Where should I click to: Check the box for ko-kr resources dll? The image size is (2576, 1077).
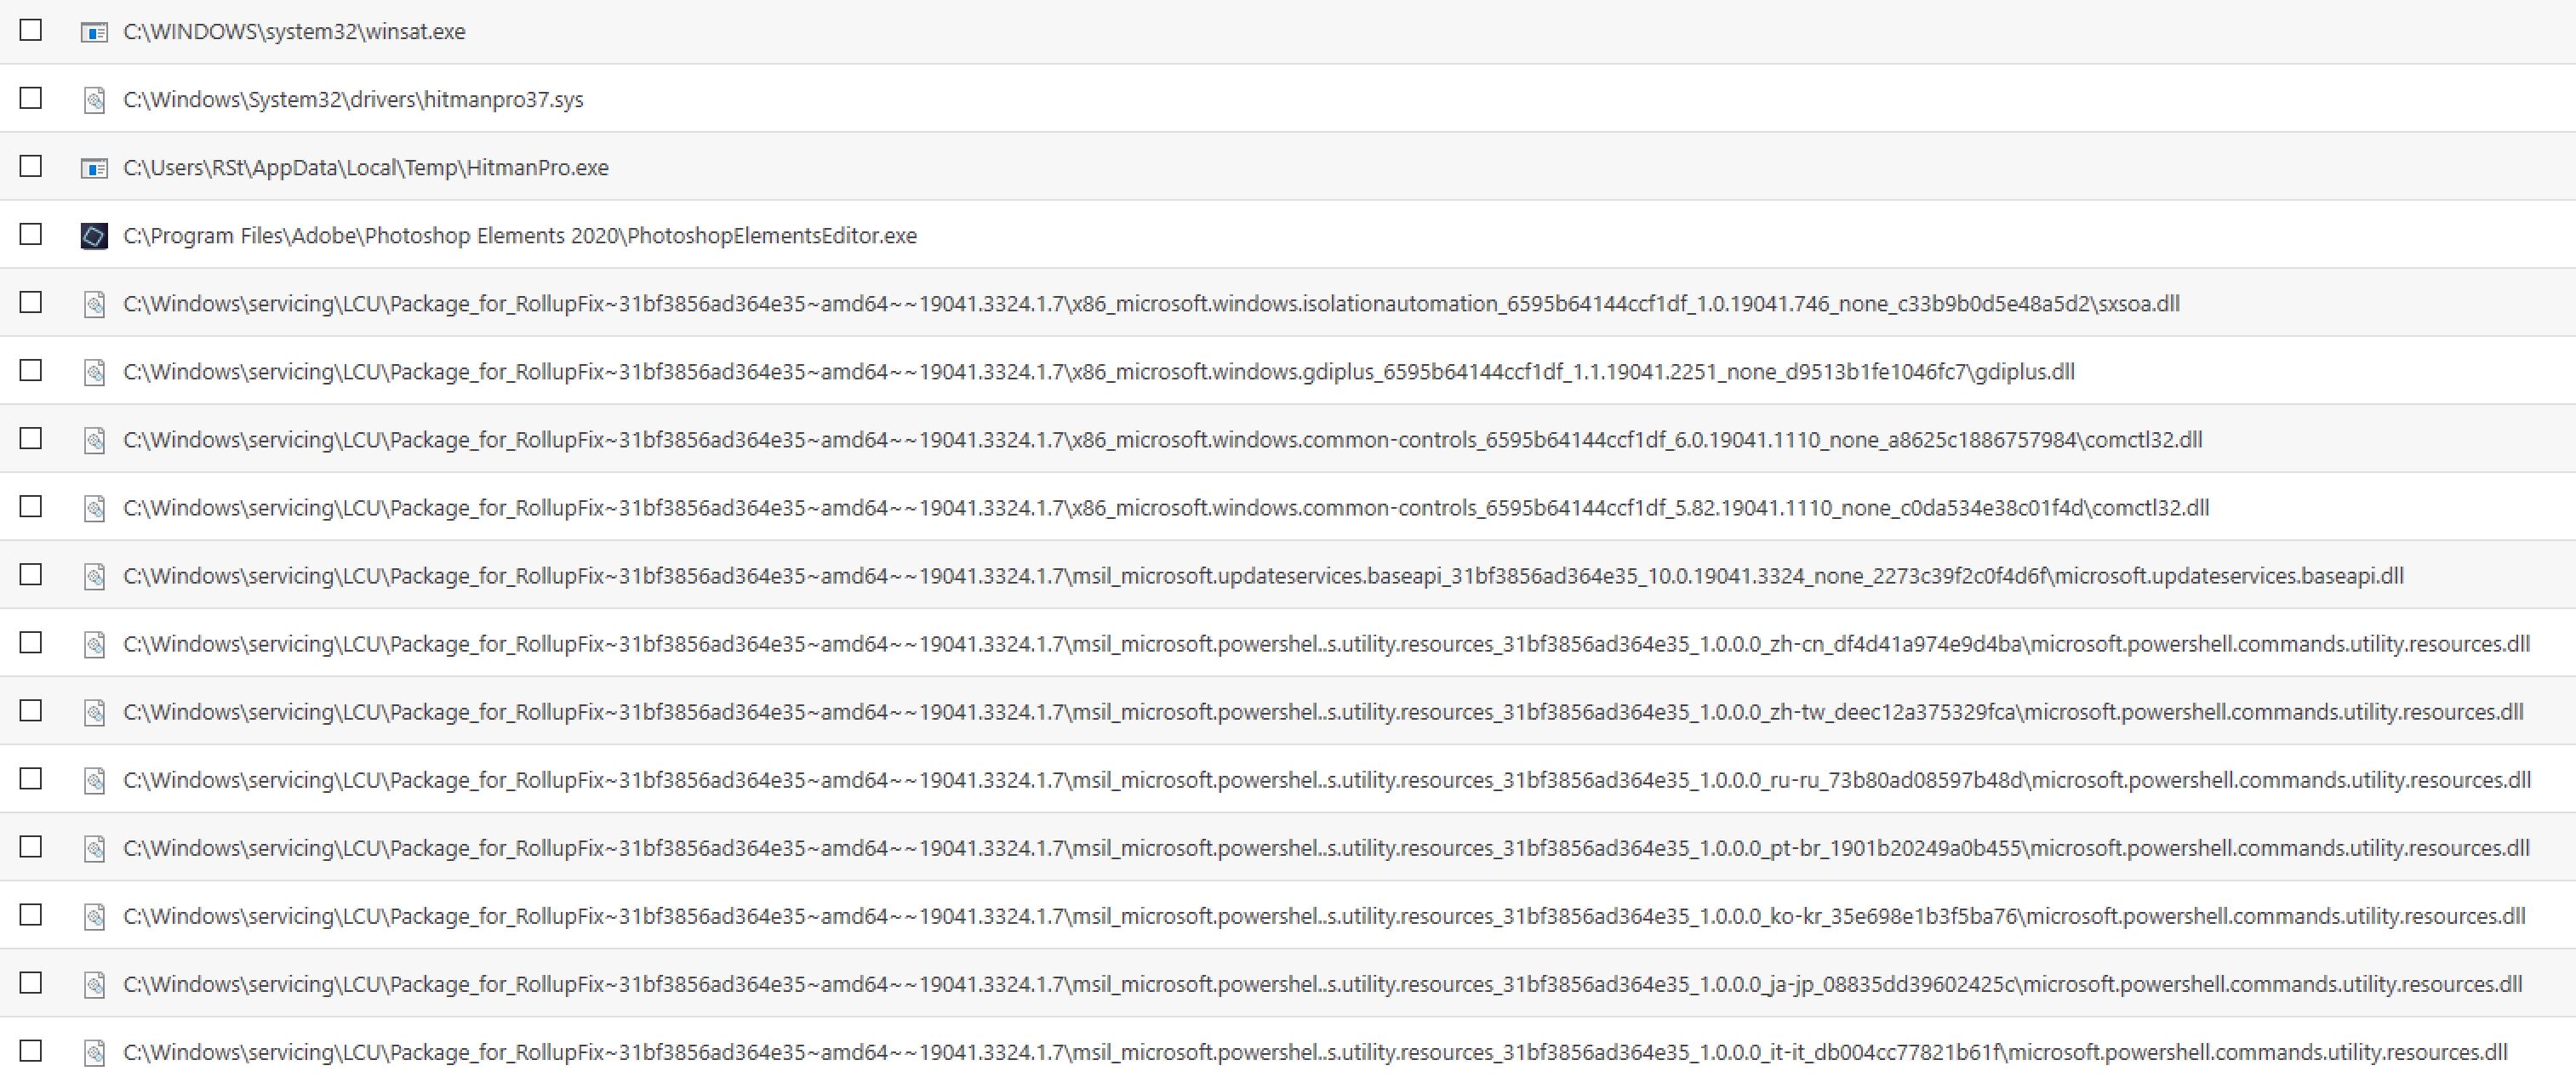coord(31,914)
